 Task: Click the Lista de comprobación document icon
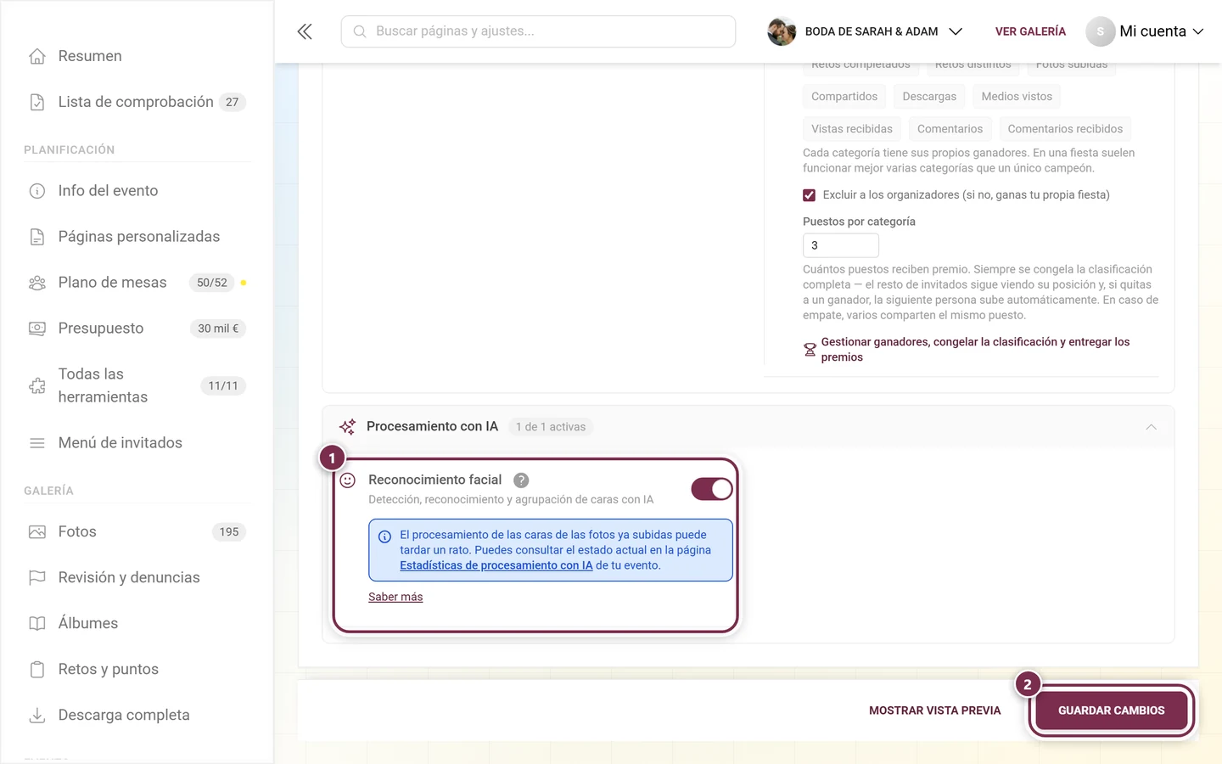click(37, 102)
